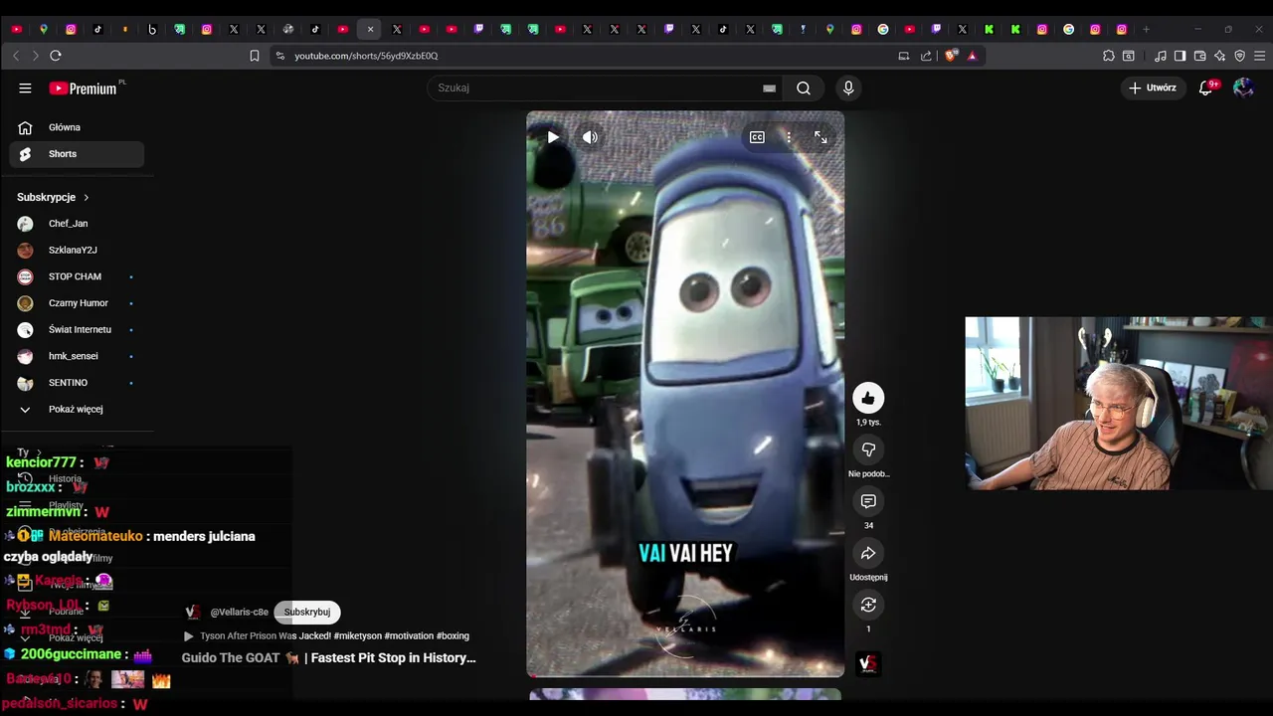
Task: Open the Brave Shields lion icon
Action: [x=952, y=56]
